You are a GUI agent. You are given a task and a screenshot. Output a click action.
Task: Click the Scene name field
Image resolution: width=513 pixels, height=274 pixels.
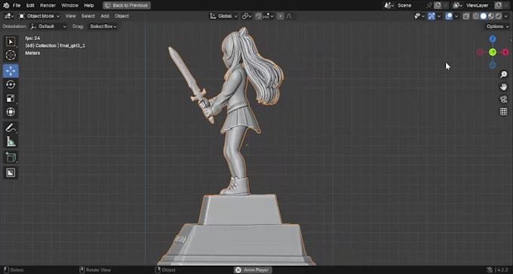(x=411, y=5)
